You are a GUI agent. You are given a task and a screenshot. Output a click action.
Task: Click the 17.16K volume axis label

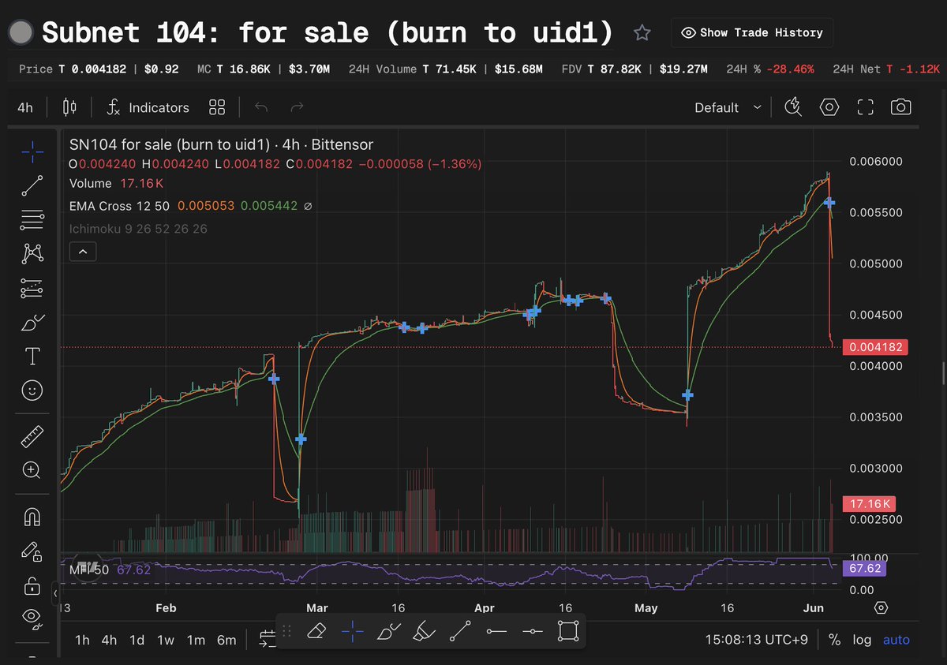tap(870, 503)
